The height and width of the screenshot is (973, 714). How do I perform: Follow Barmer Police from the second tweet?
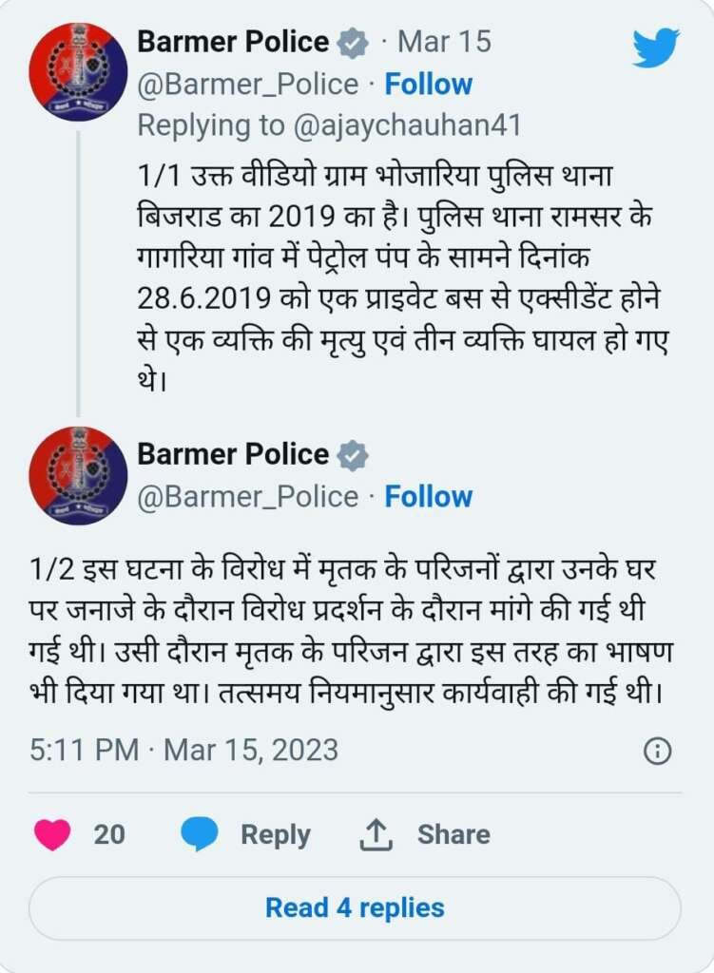pyautogui.click(x=428, y=496)
